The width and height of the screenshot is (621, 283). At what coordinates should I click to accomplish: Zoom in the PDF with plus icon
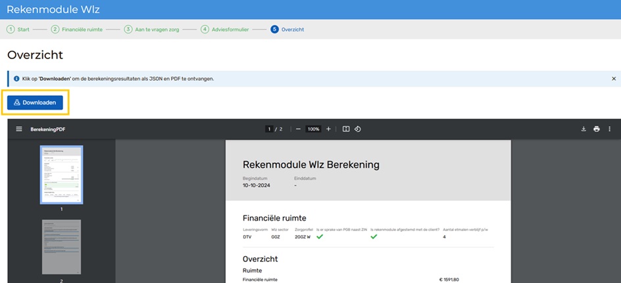pyautogui.click(x=328, y=129)
